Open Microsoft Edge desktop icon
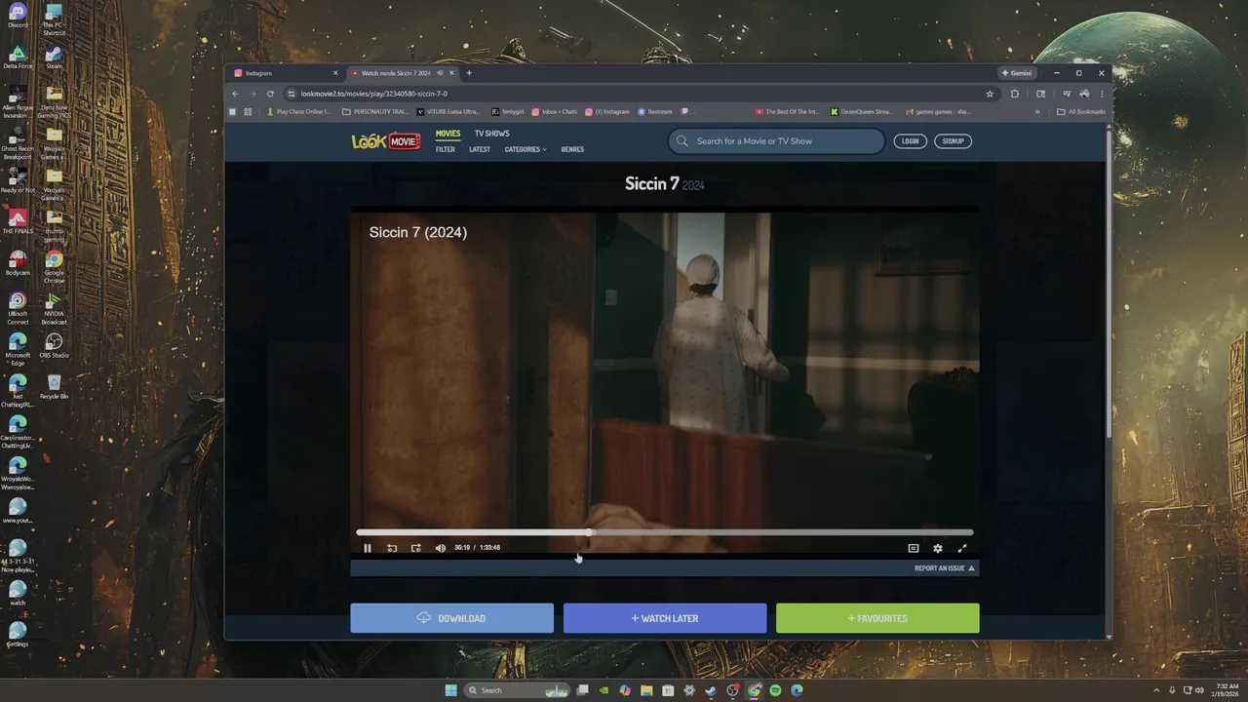The image size is (1248, 702). [18, 349]
